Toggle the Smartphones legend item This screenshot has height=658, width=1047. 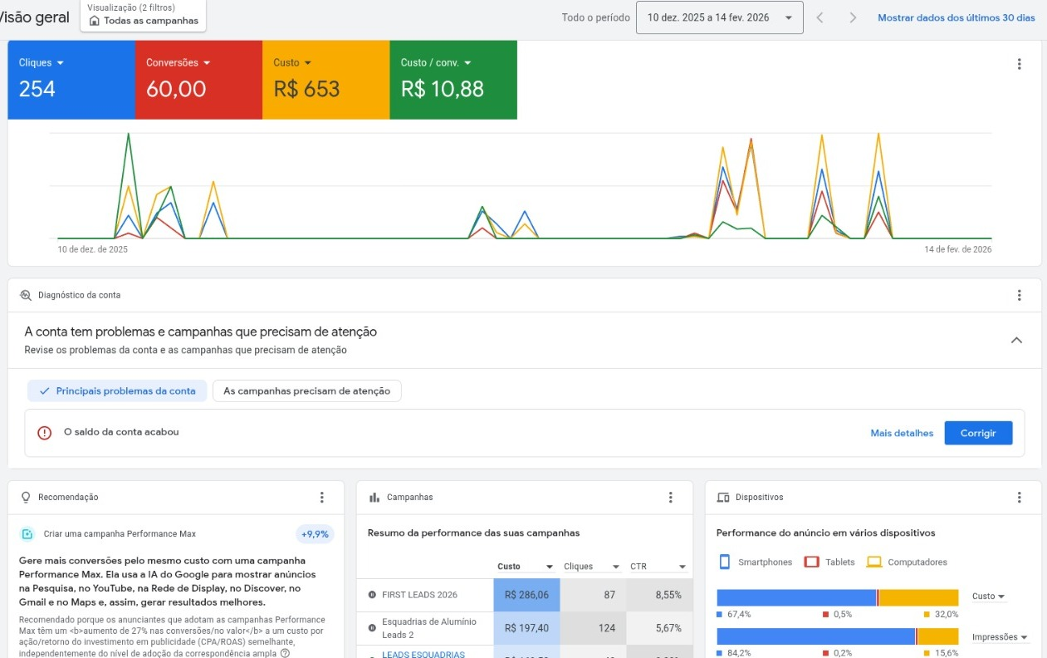click(x=756, y=562)
